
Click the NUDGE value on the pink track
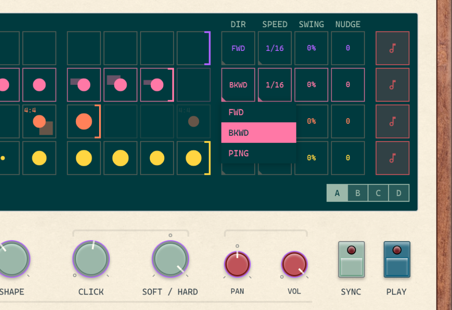tap(348, 84)
